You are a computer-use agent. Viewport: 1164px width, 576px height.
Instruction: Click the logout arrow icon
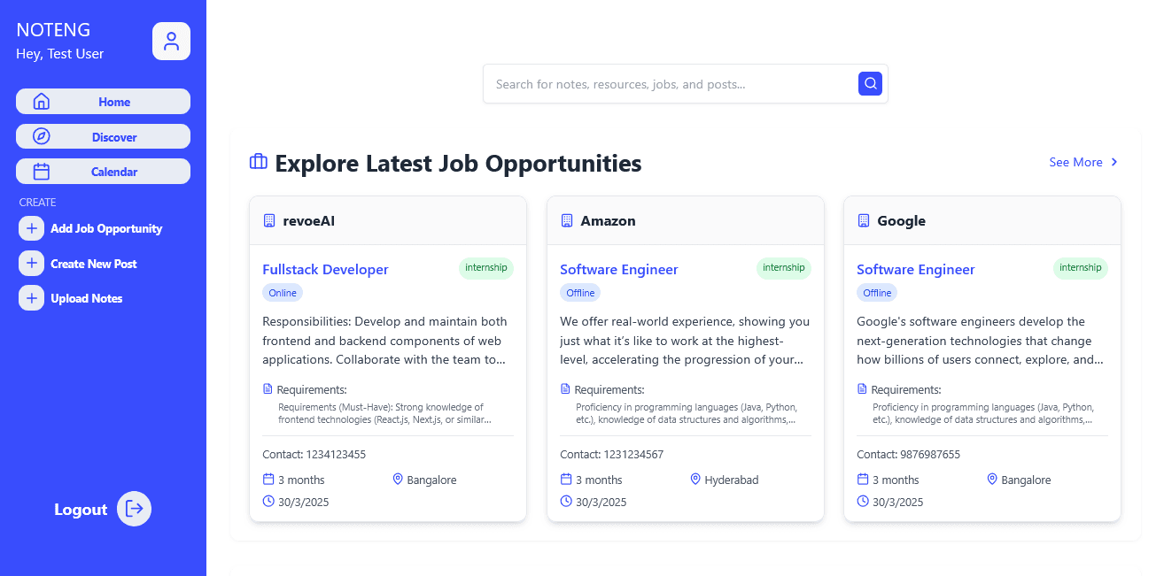click(135, 509)
